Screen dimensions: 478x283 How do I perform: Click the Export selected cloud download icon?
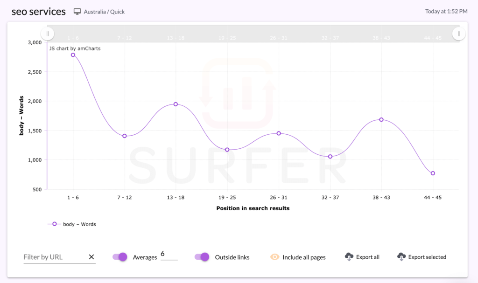pyautogui.click(x=401, y=257)
